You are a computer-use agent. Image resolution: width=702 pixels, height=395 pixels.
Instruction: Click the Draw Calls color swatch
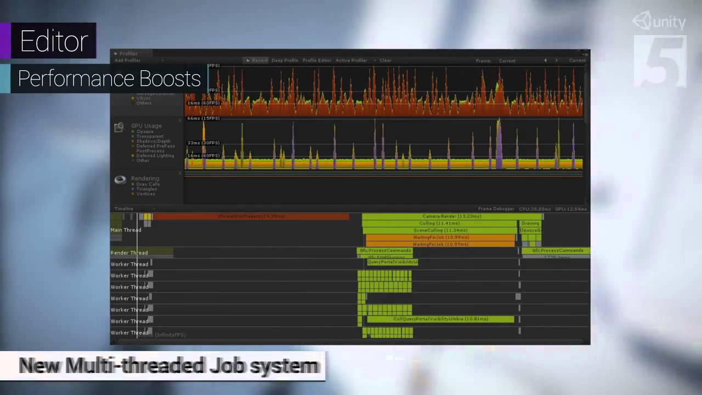[x=133, y=184]
